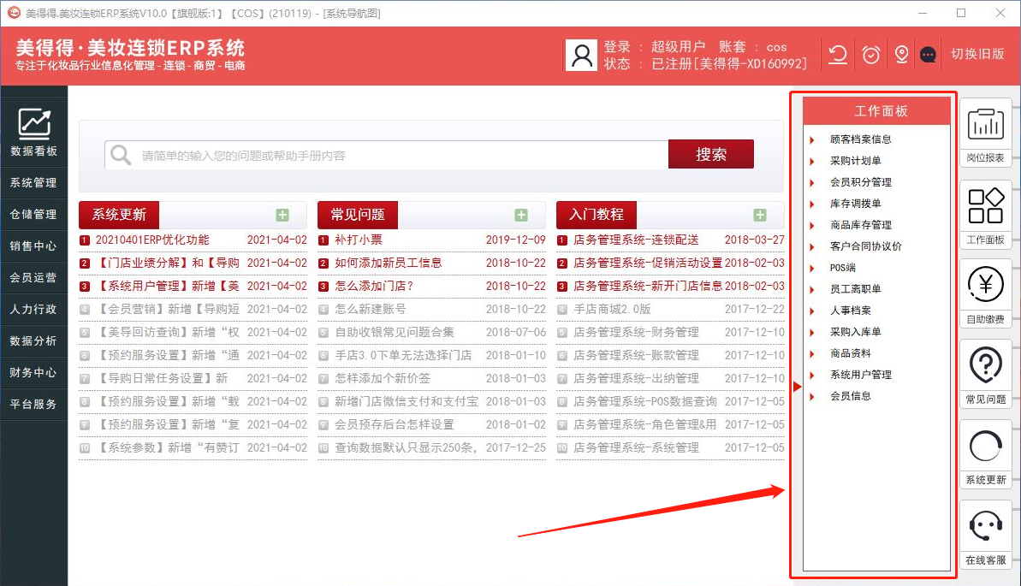Open 自助缴费 yen icon

985,285
